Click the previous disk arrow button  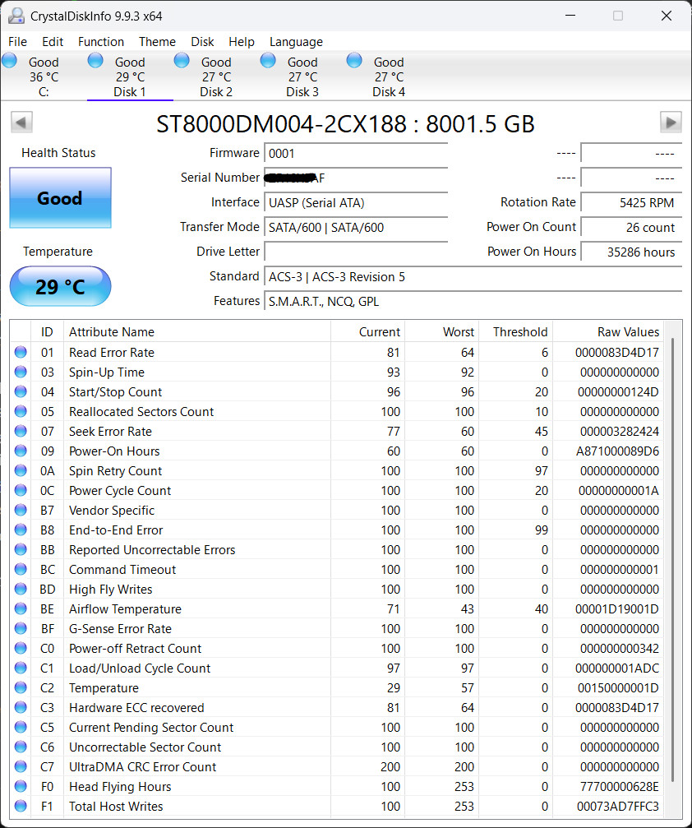coord(21,123)
